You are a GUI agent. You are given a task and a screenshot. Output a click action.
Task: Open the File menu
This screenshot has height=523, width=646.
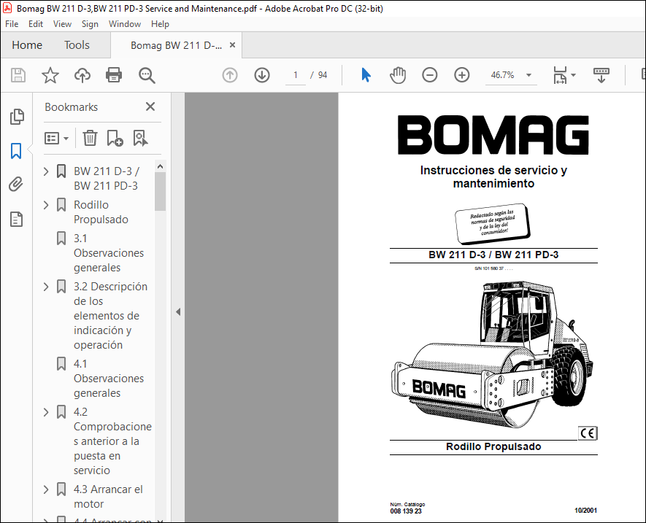pos(12,24)
